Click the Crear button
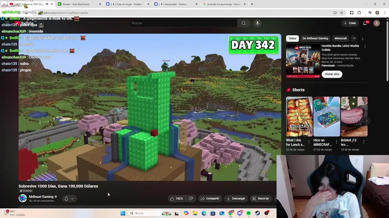This screenshot has height=218, width=389. click(x=349, y=23)
